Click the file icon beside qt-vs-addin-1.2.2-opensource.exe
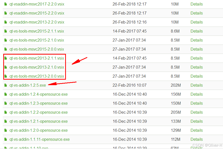Screen dimensions: 223x149 [x=5, y=112]
